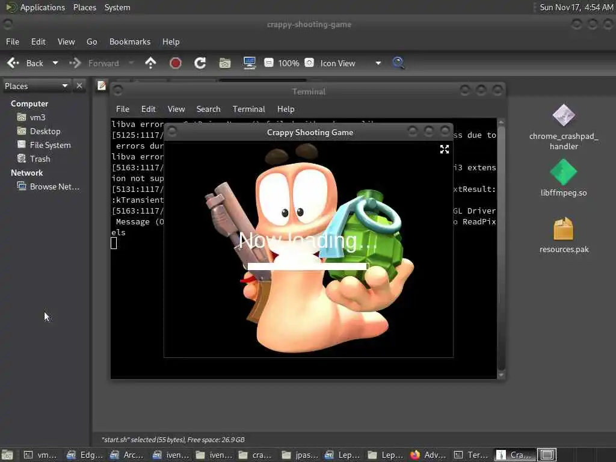Toggle fullscreen icon in the game window
This screenshot has height=462, width=616.
[x=445, y=149]
